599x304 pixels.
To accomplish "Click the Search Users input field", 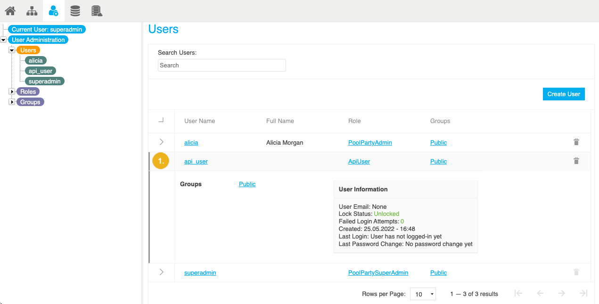I will 222,66.
